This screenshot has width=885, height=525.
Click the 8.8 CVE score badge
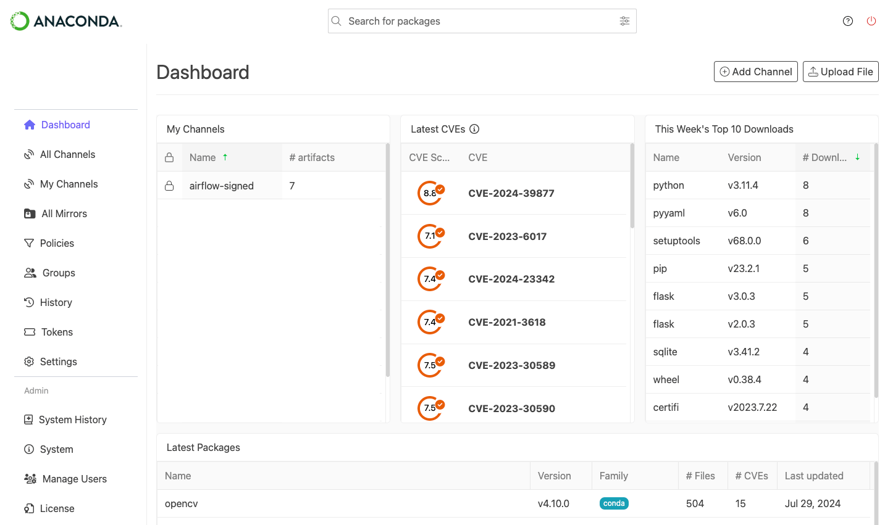pyautogui.click(x=430, y=193)
